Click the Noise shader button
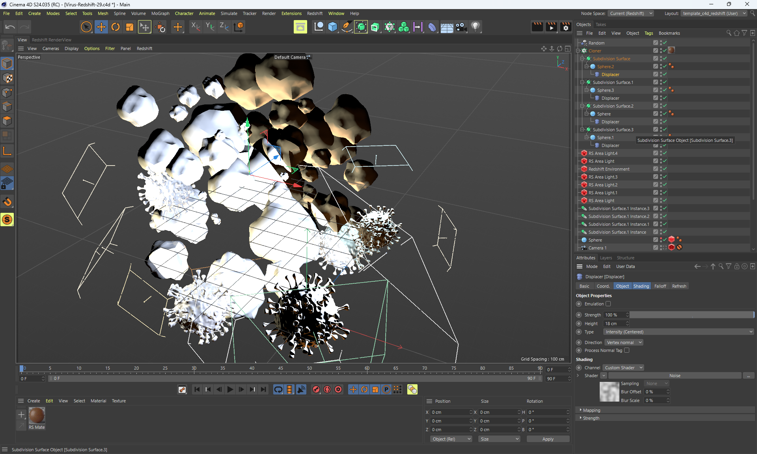 (675, 376)
